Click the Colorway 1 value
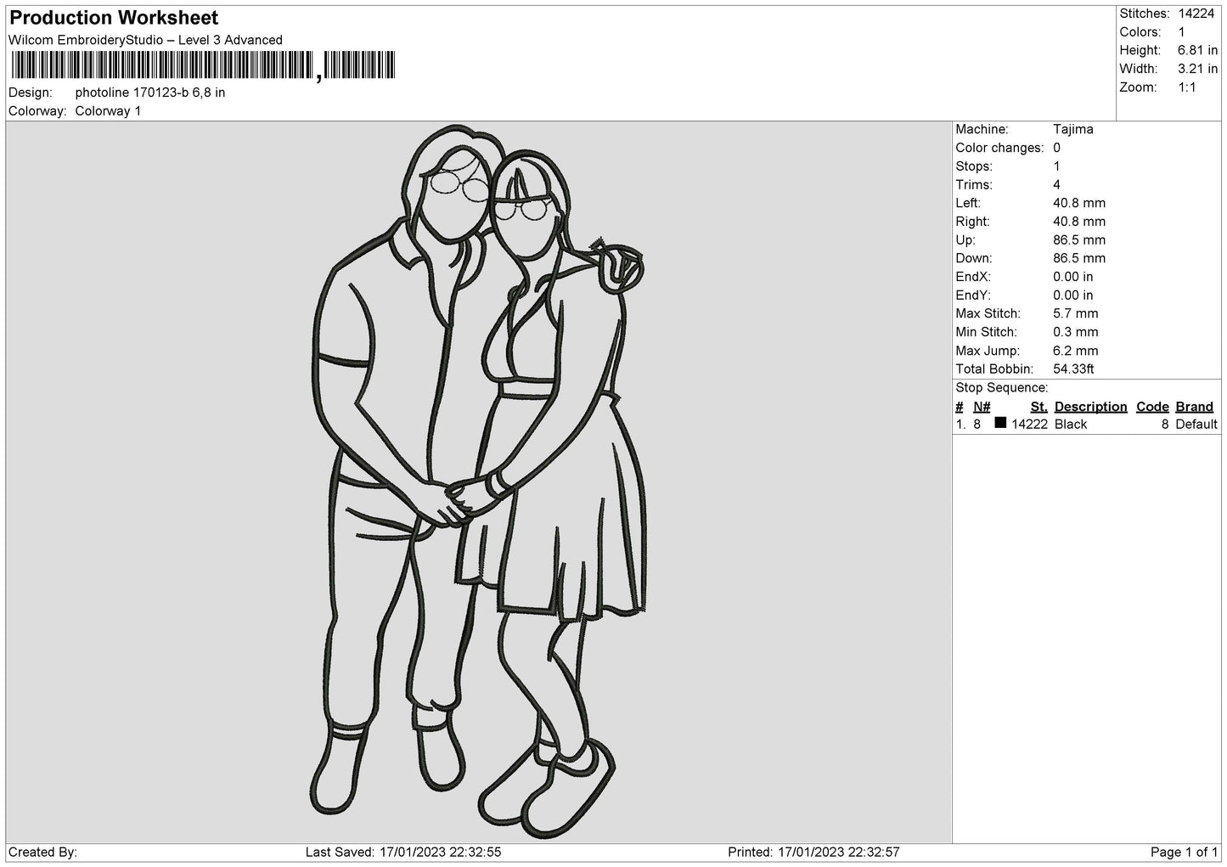1227x867 pixels. point(108,111)
